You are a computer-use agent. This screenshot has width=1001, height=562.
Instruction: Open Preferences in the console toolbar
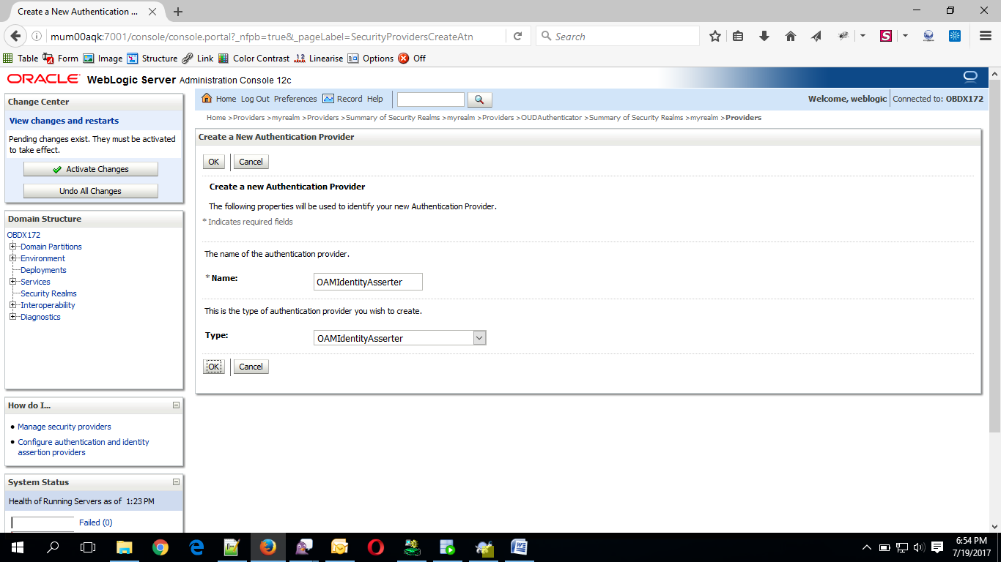click(x=295, y=99)
